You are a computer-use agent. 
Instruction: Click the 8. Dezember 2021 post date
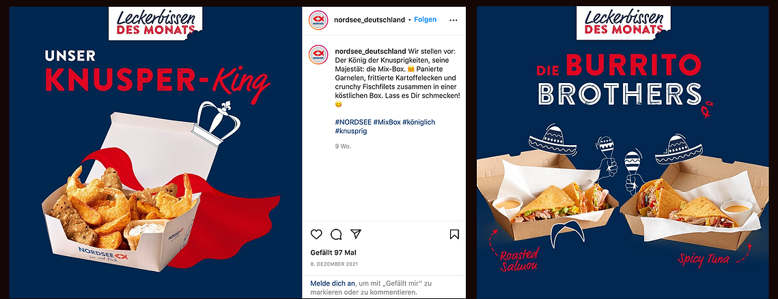tap(334, 264)
